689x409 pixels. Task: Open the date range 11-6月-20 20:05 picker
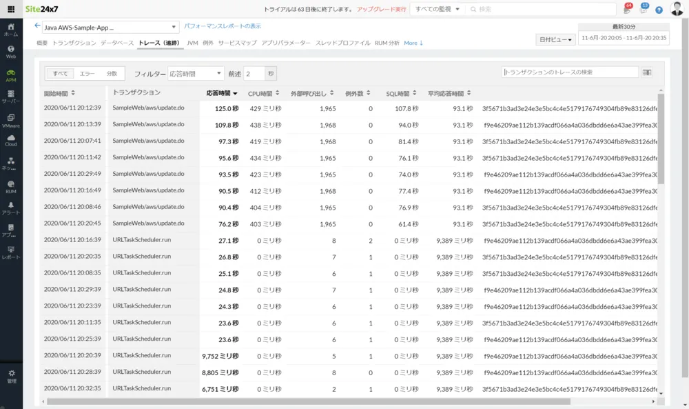pos(624,38)
